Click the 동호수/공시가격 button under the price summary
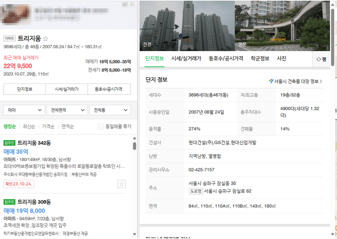Image resolution: width=337 pixels, height=239 pixels. [x=109, y=89]
